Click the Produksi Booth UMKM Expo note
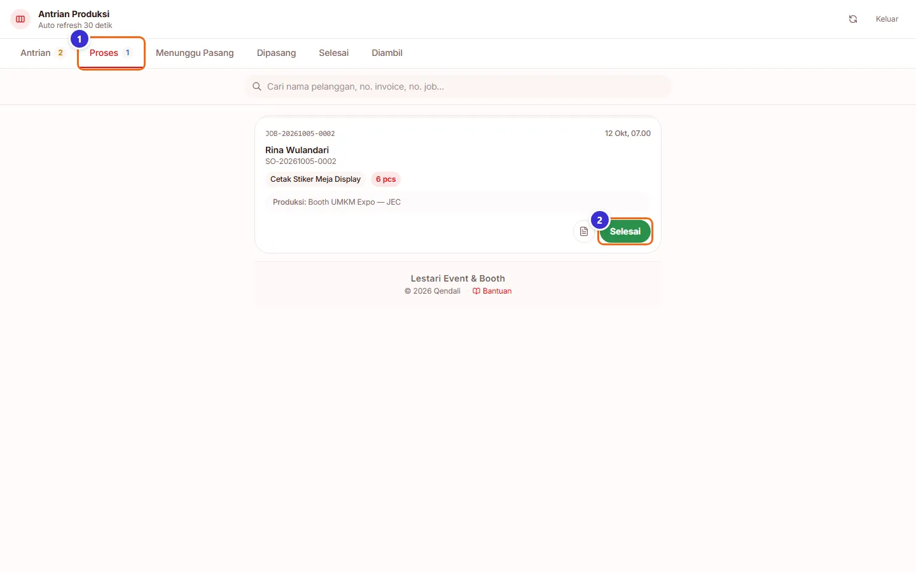The image size is (916, 572). [458, 202]
